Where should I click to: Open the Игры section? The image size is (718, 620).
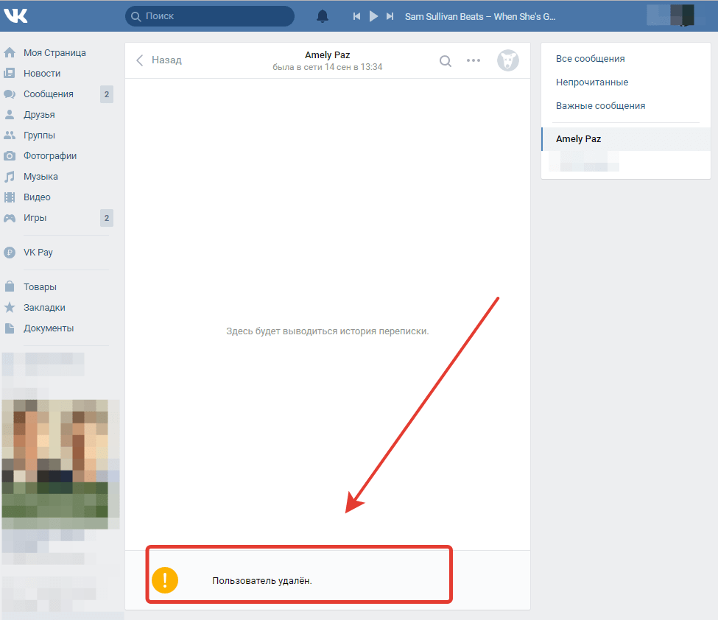(35, 217)
